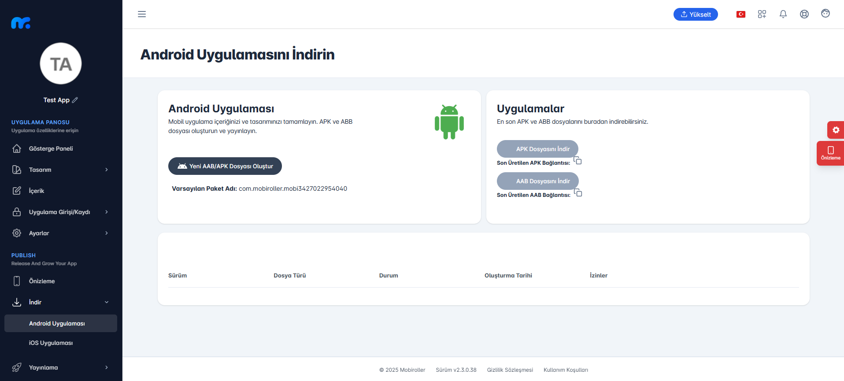
Task: Click the Gösterge Paneli home icon
Action: [17, 148]
